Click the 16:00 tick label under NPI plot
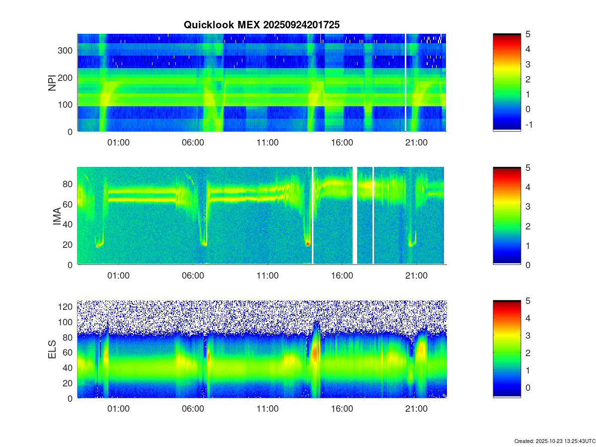The height and width of the screenshot is (447, 596). click(x=342, y=143)
